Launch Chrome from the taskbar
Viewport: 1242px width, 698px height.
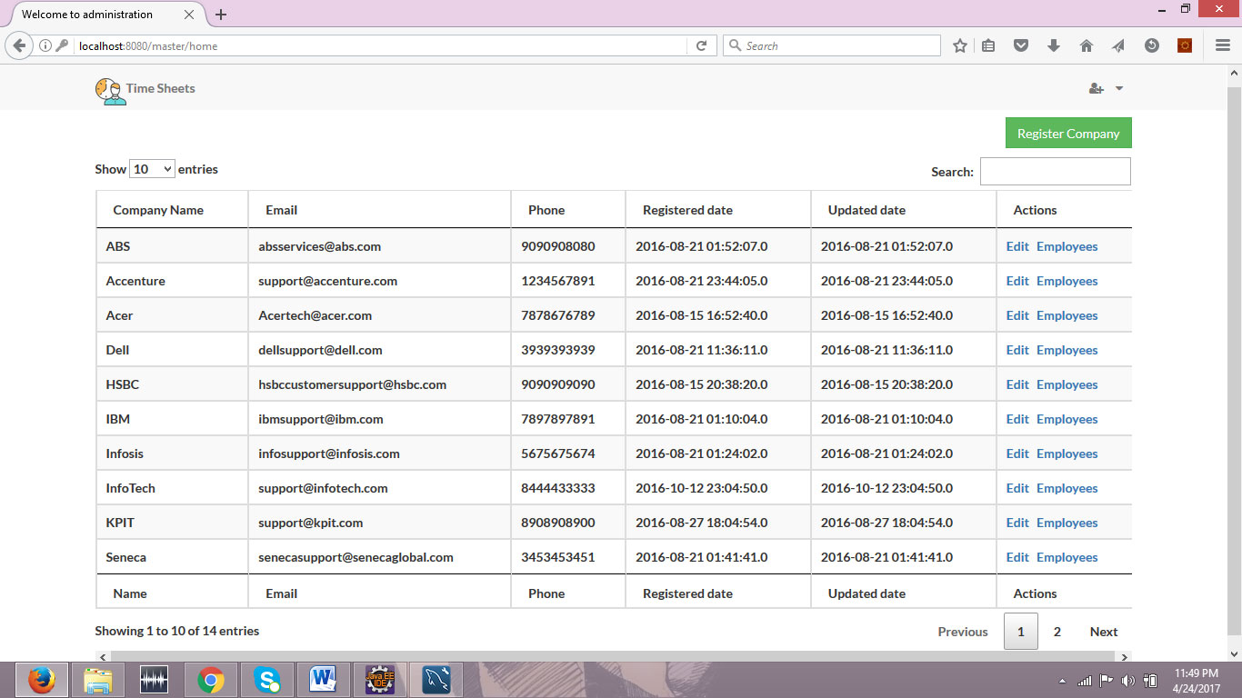(x=211, y=680)
